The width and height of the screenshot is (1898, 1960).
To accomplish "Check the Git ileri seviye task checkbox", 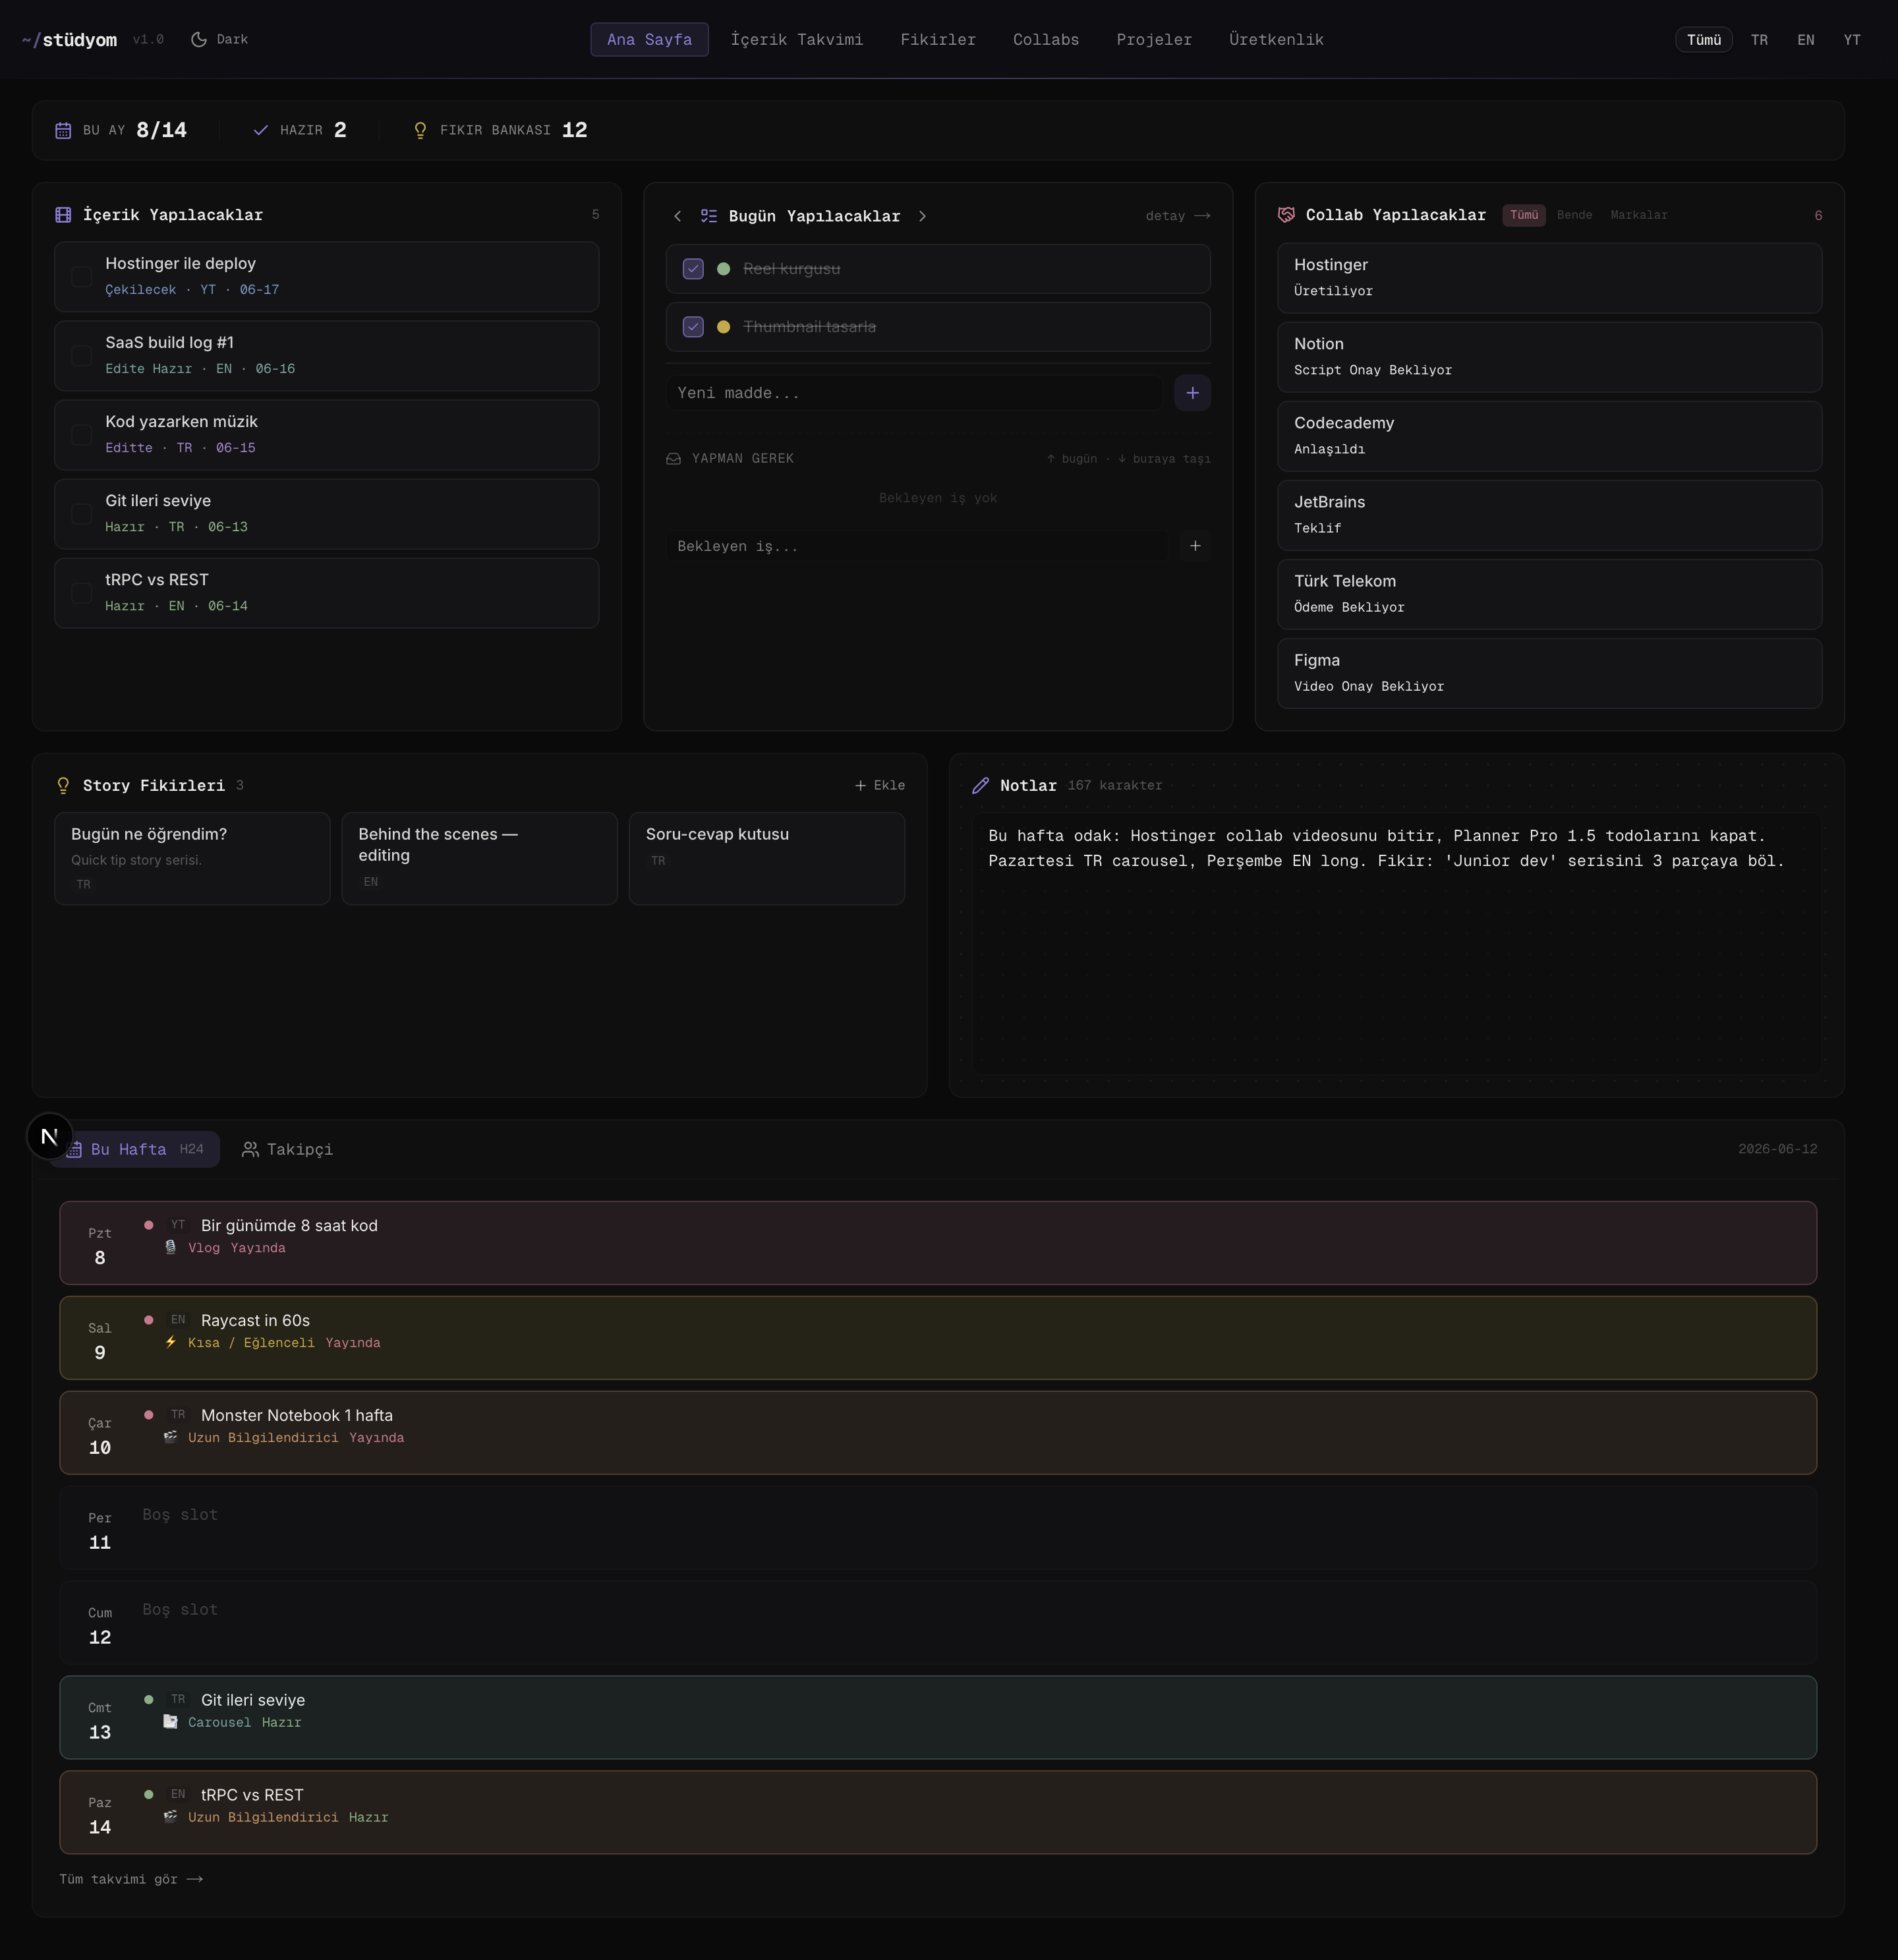I will [x=81, y=514].
